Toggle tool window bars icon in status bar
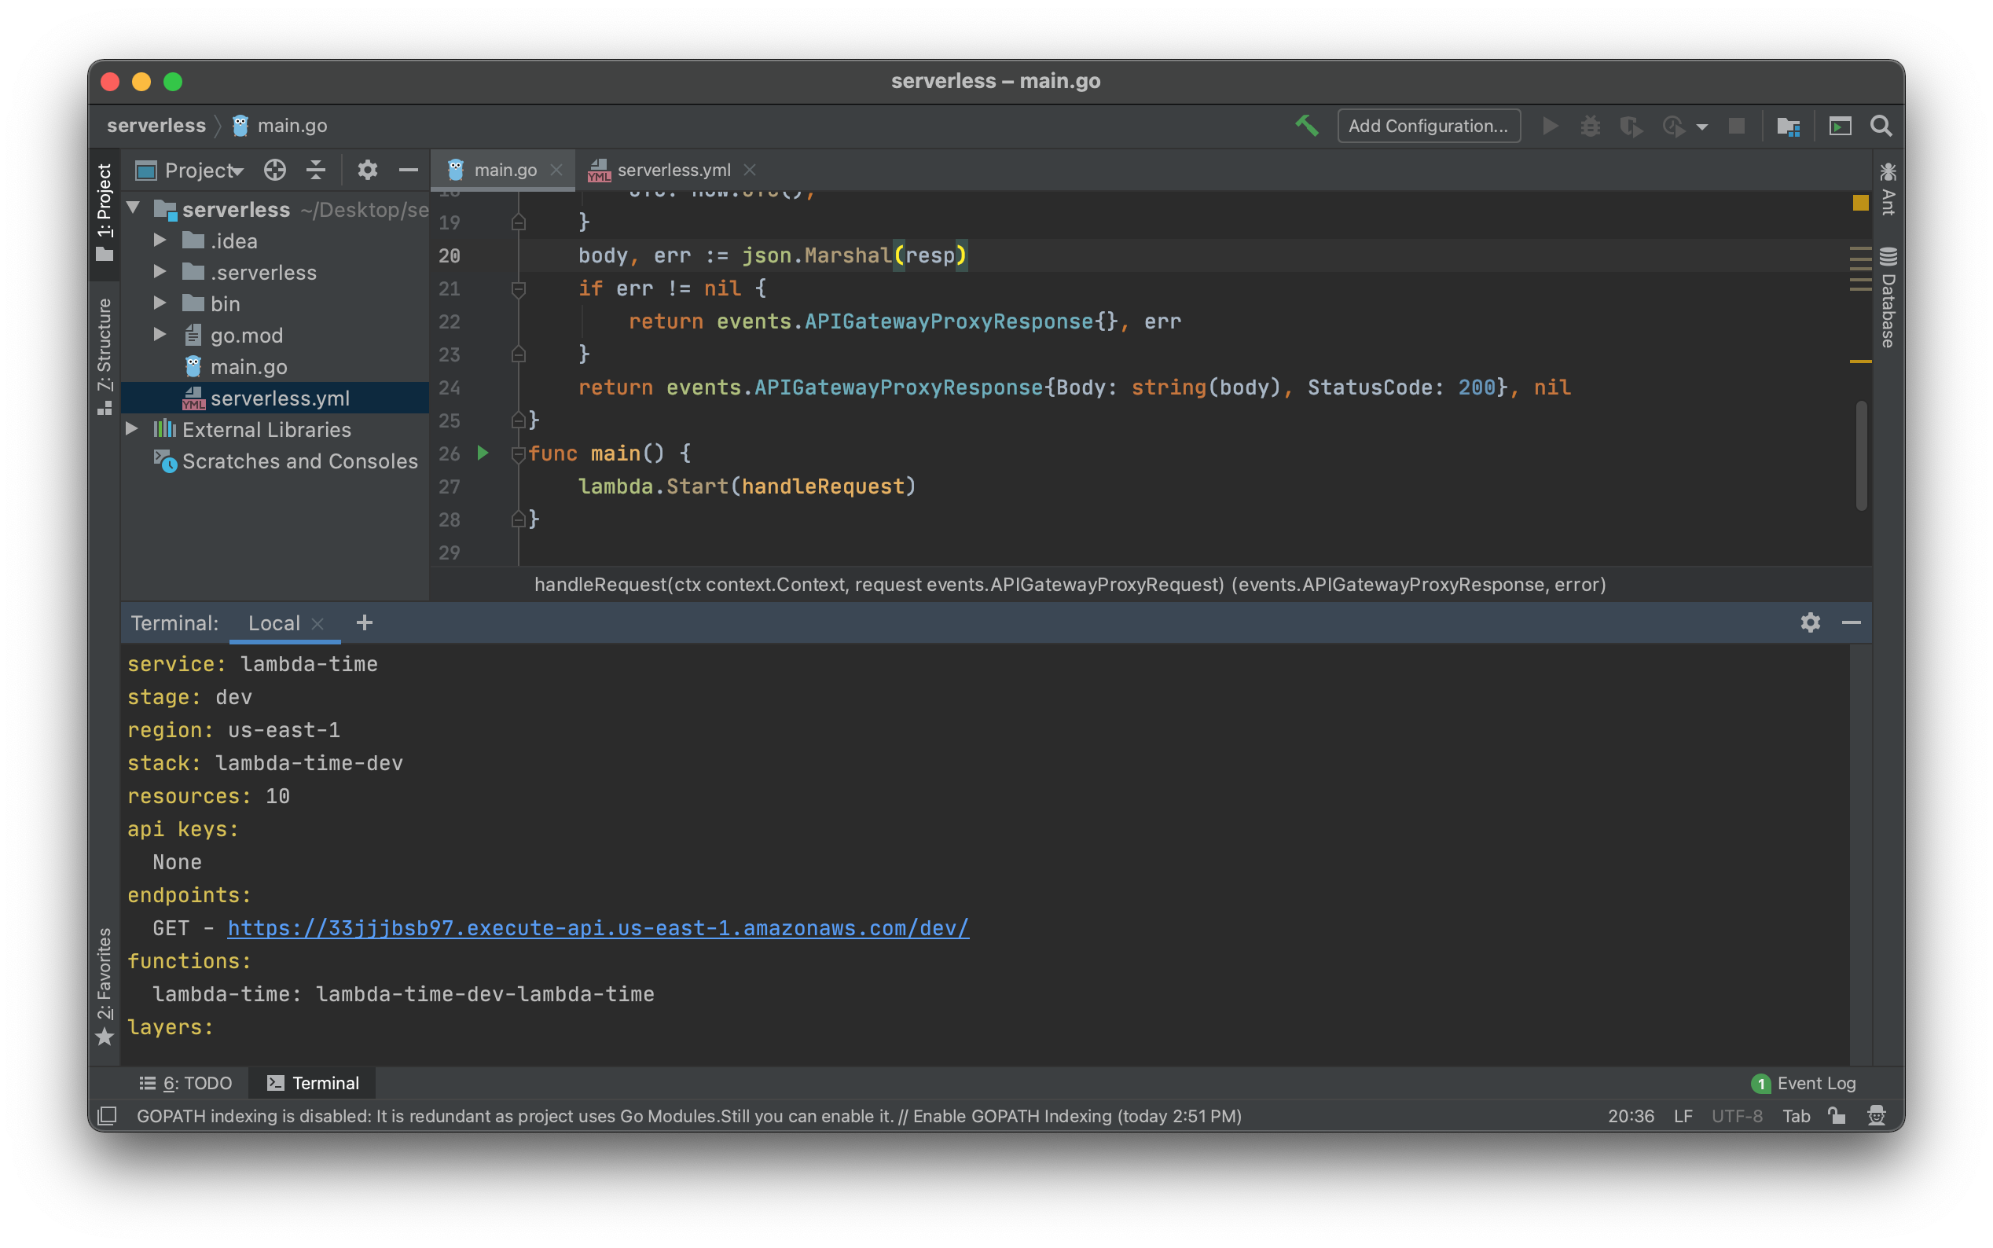Image resolution: width=1993 pixels, height=1248 pixels. [x=108, y=1116]
